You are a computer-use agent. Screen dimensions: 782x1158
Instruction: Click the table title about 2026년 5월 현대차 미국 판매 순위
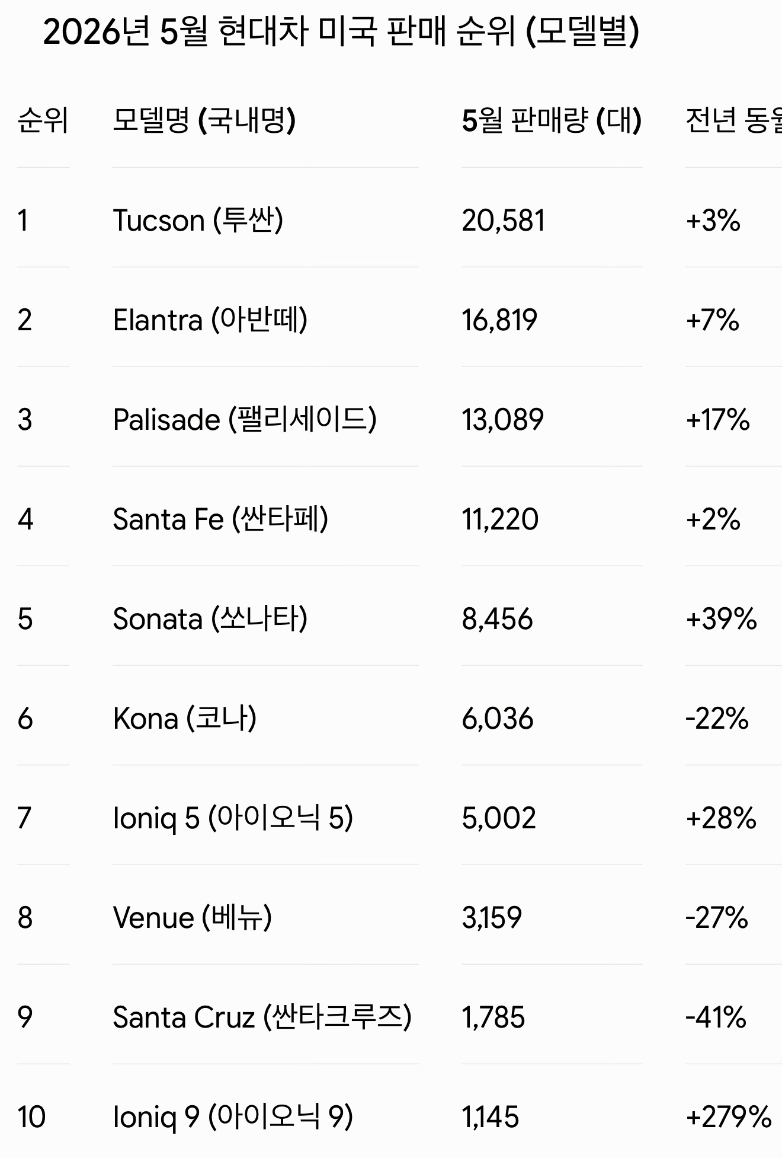[x=341, y=32]
